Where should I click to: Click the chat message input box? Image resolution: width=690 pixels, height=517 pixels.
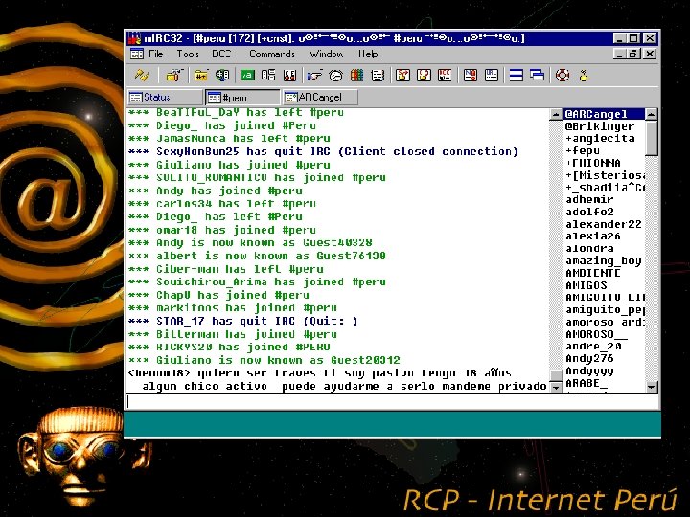pyautogui.click(x=392, y=402)
